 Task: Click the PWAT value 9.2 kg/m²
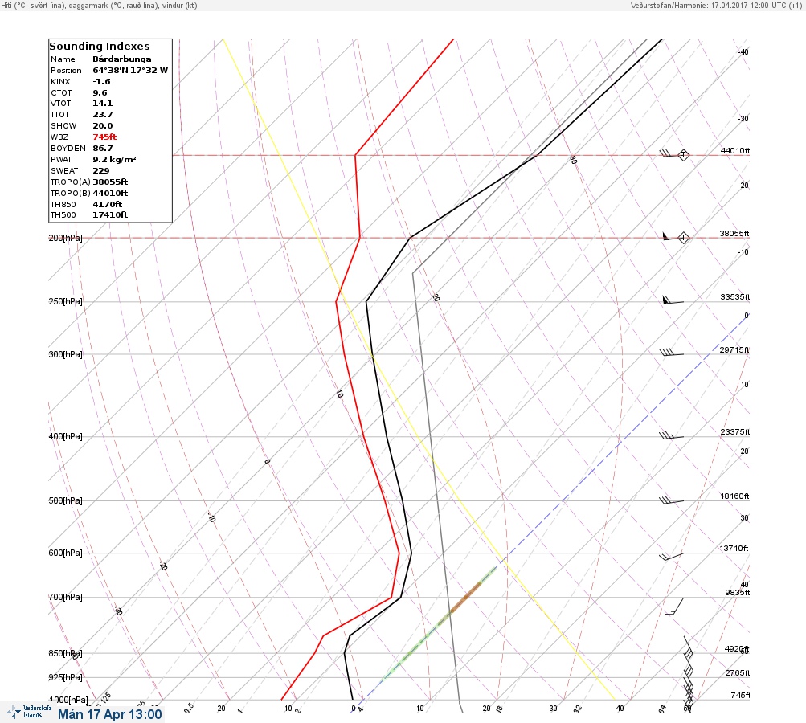tap(114, 159)
